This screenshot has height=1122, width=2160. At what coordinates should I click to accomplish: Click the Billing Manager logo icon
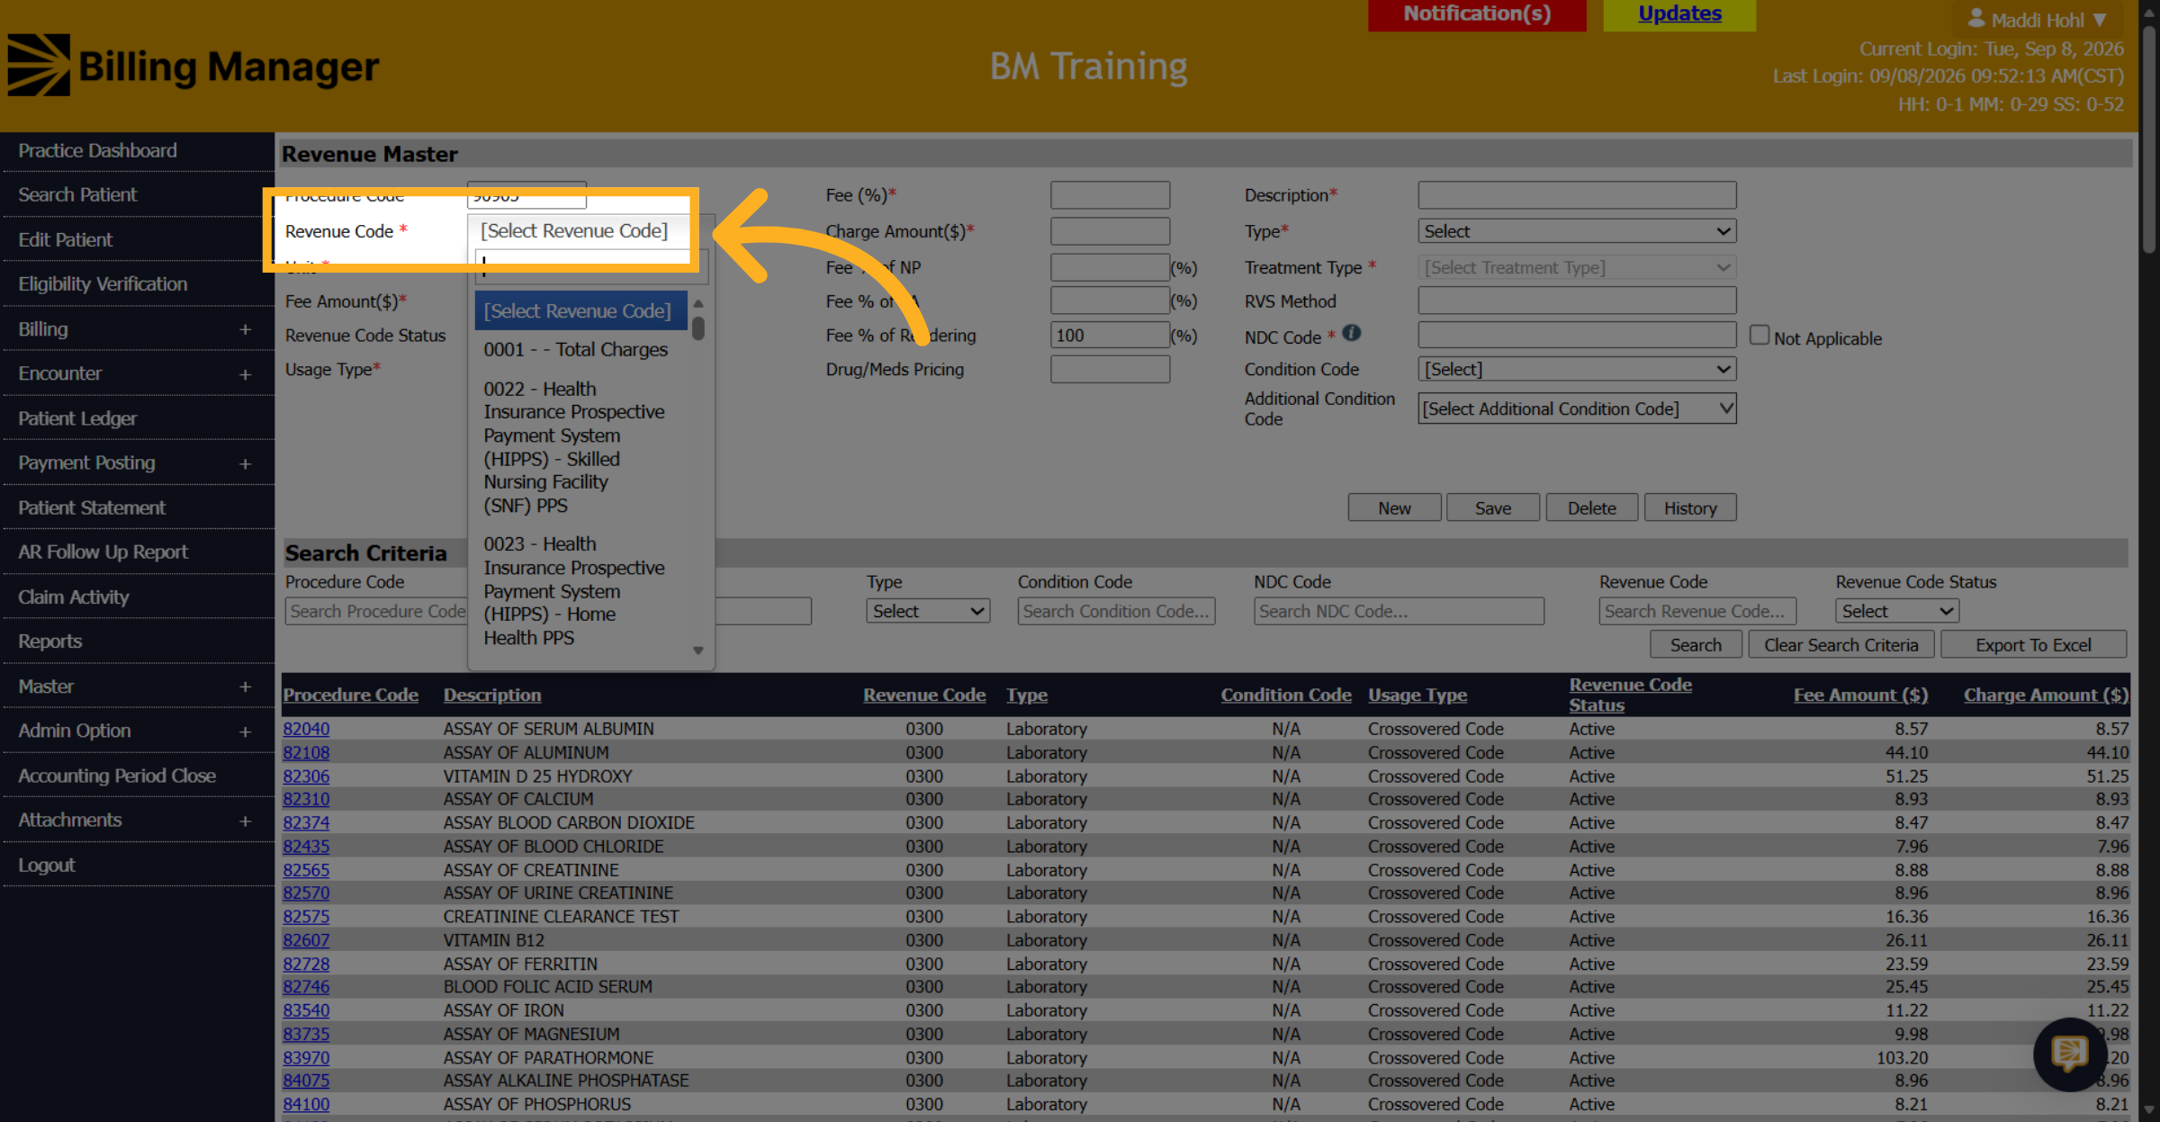pyautogui.click(x=39, y=65)
